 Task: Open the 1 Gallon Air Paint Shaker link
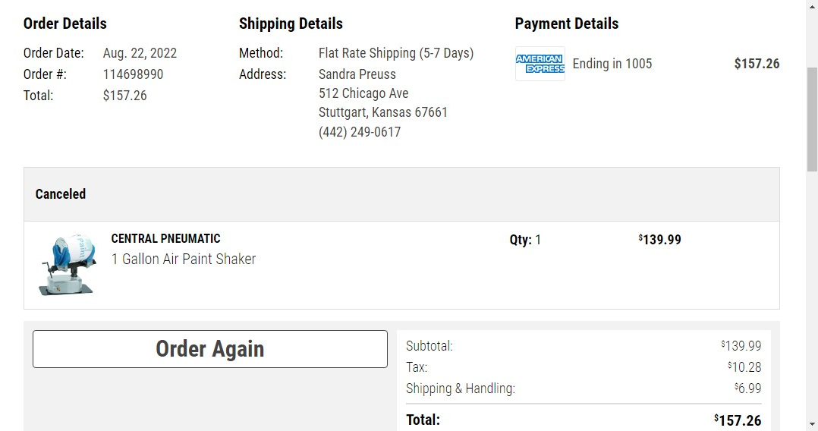184,259
